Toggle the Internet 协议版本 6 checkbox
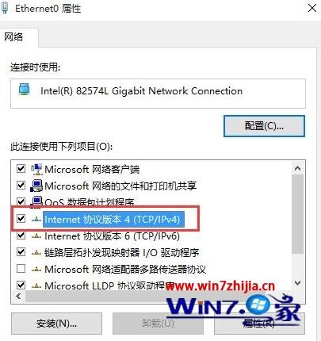This screenshot has width=321, height=341. 21,236
